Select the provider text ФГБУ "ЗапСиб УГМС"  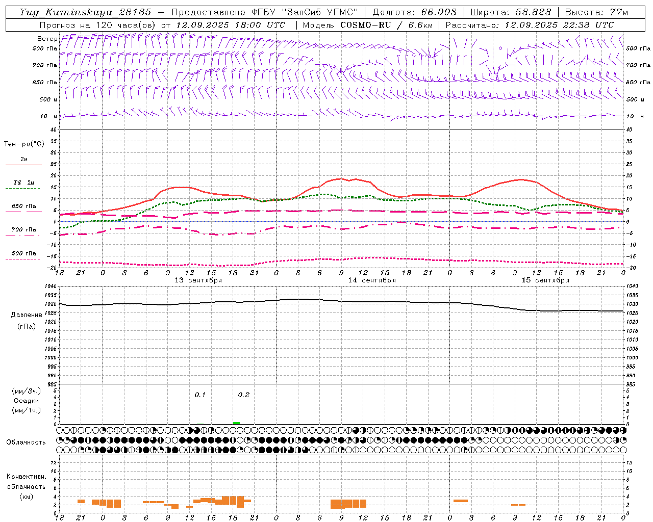(x=305, y=12)
